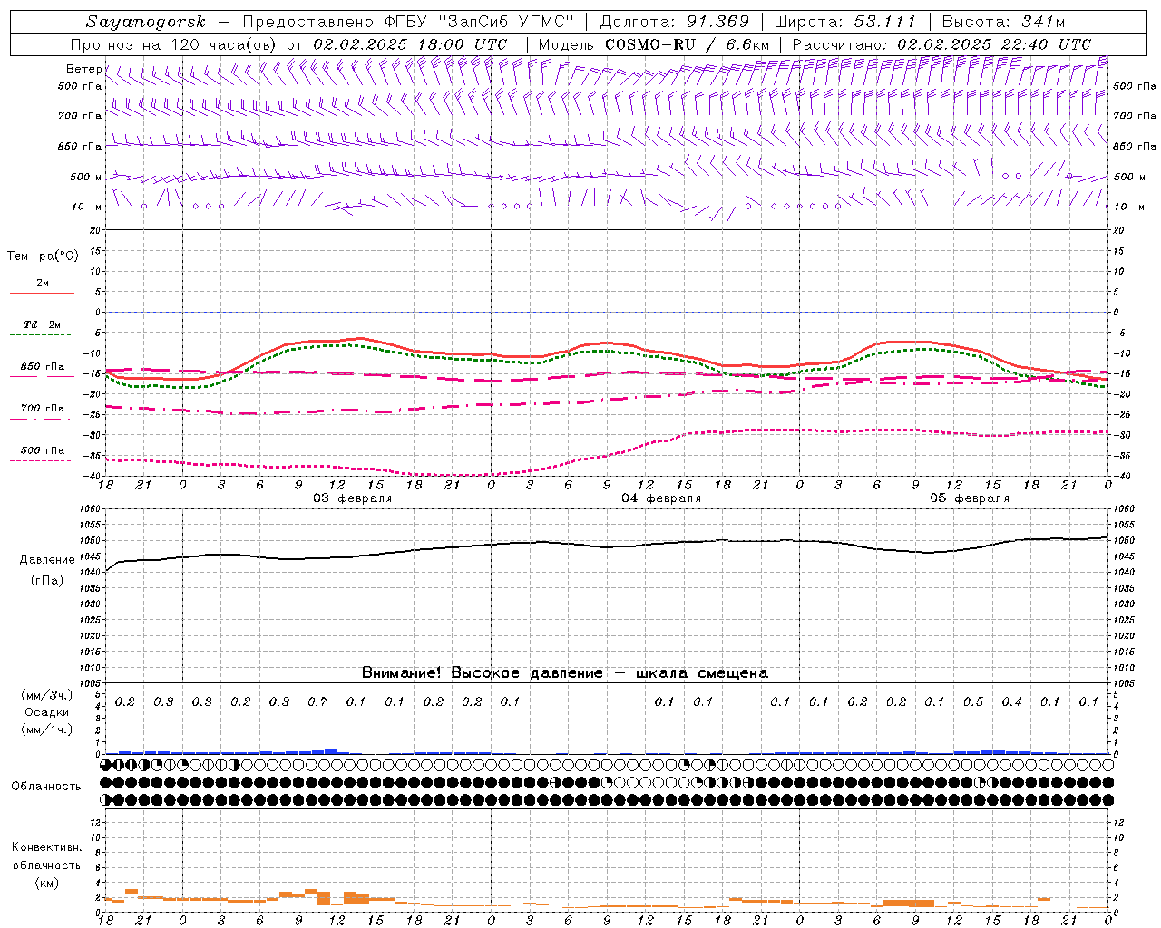
Task: Click the 'Облачность' cloud cover label
Action: coord(46,786)
